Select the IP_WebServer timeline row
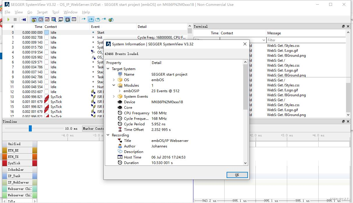Viewport: 353px width, 203px height. coord(20,182)
